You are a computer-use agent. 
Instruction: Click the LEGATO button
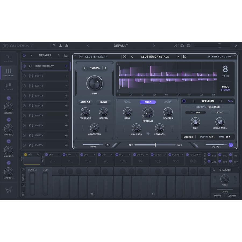[232, 196]
